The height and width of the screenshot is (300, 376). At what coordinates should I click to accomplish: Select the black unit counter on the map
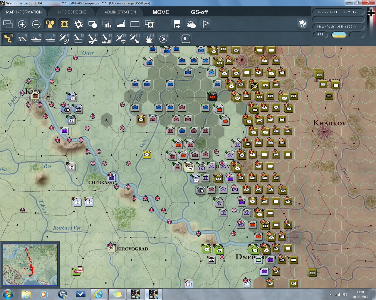[212, 96]
